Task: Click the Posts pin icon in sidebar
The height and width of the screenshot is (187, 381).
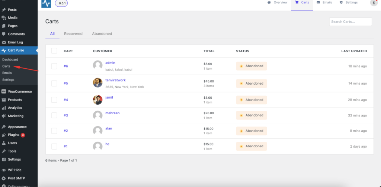Action: coord(4,10)
